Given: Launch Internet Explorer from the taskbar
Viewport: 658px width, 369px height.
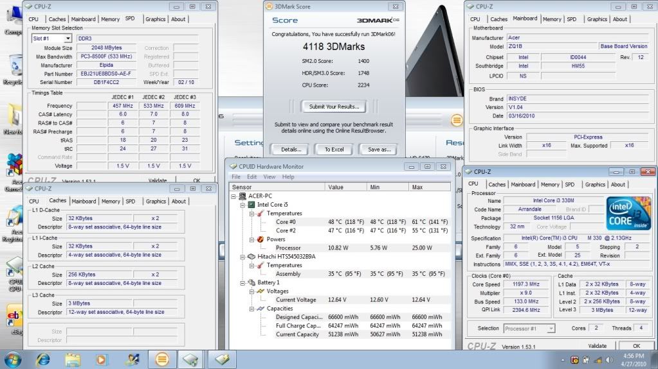Looking at the screenshot, I should point(43,359).
